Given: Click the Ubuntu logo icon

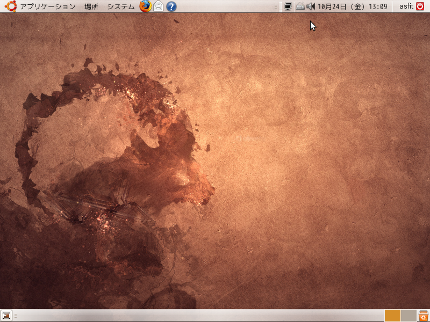Looking at the screenshot, I should coord(11,6).
